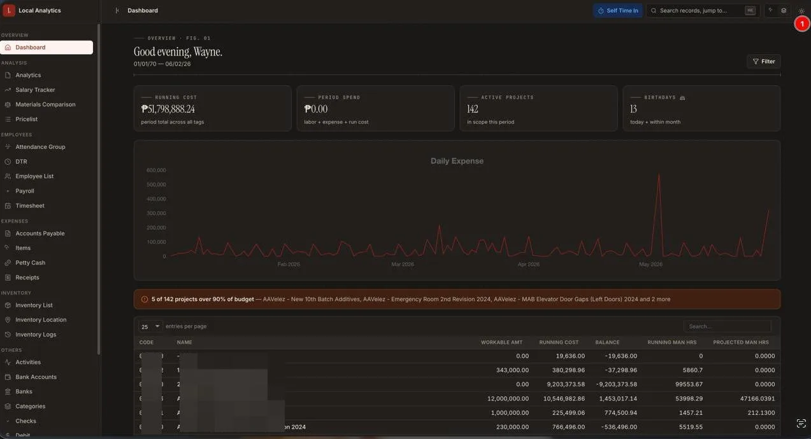Click the Petty Cash coins icon
Viewport: 811px width, 439px height.
tap(8, 263)
